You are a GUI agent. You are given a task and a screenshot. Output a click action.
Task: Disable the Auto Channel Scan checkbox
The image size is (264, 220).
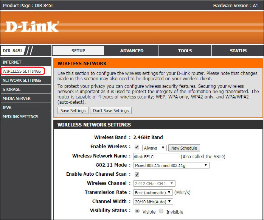137,175
